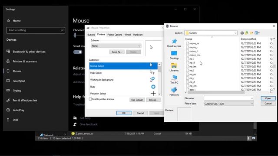The width and height of the screenshot is (278, 156).
Task: Switch to Buttons tab
Action: tap(91, 35)
